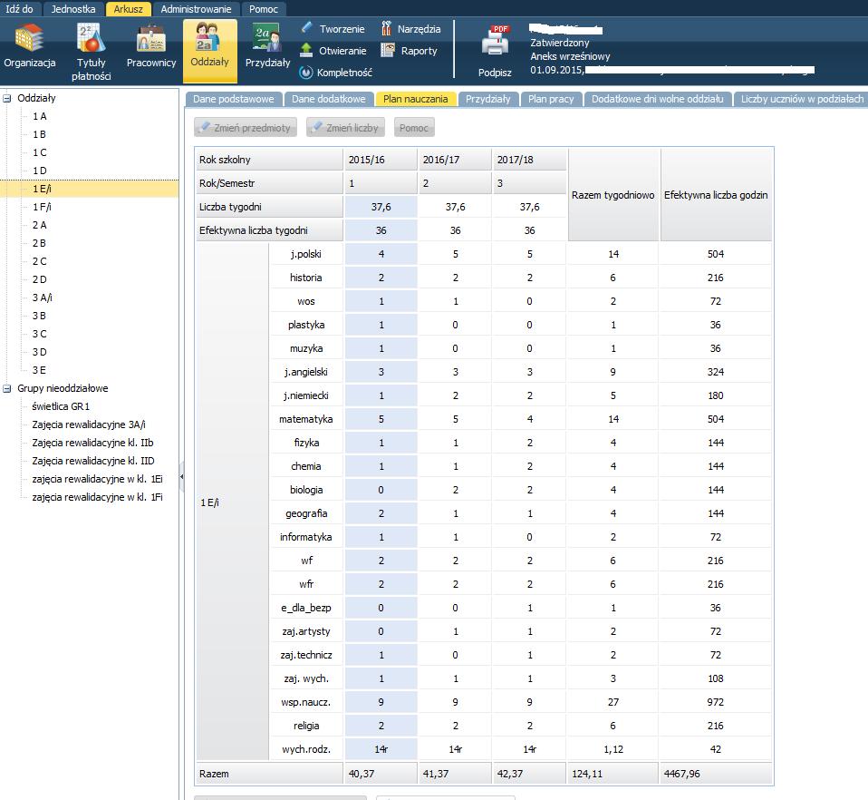This screenshot has height=800, width=868.
Task: Click the wych.rodz. subject label
Action: pos(306,749)
